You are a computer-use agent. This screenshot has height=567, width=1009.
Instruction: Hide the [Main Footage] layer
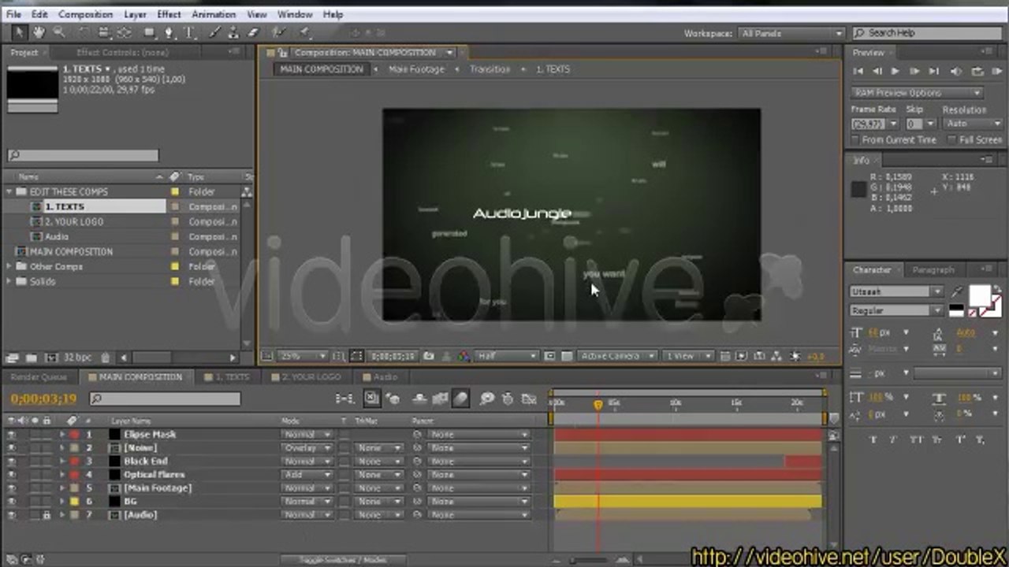(11, 488)
